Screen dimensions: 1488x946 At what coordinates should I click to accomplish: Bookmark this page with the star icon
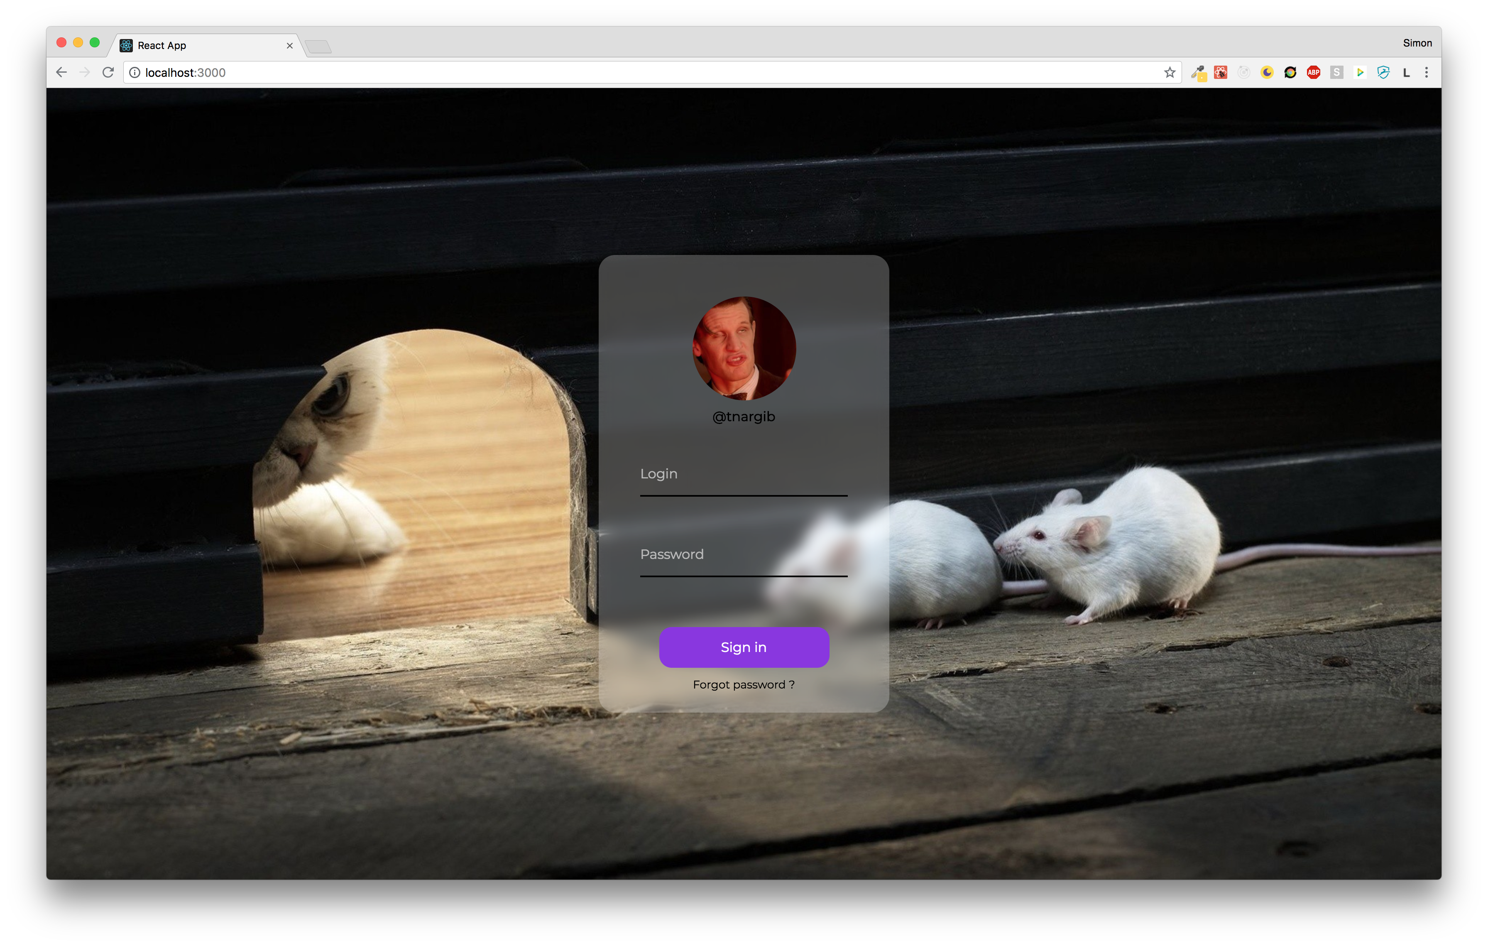(1169, 73)
